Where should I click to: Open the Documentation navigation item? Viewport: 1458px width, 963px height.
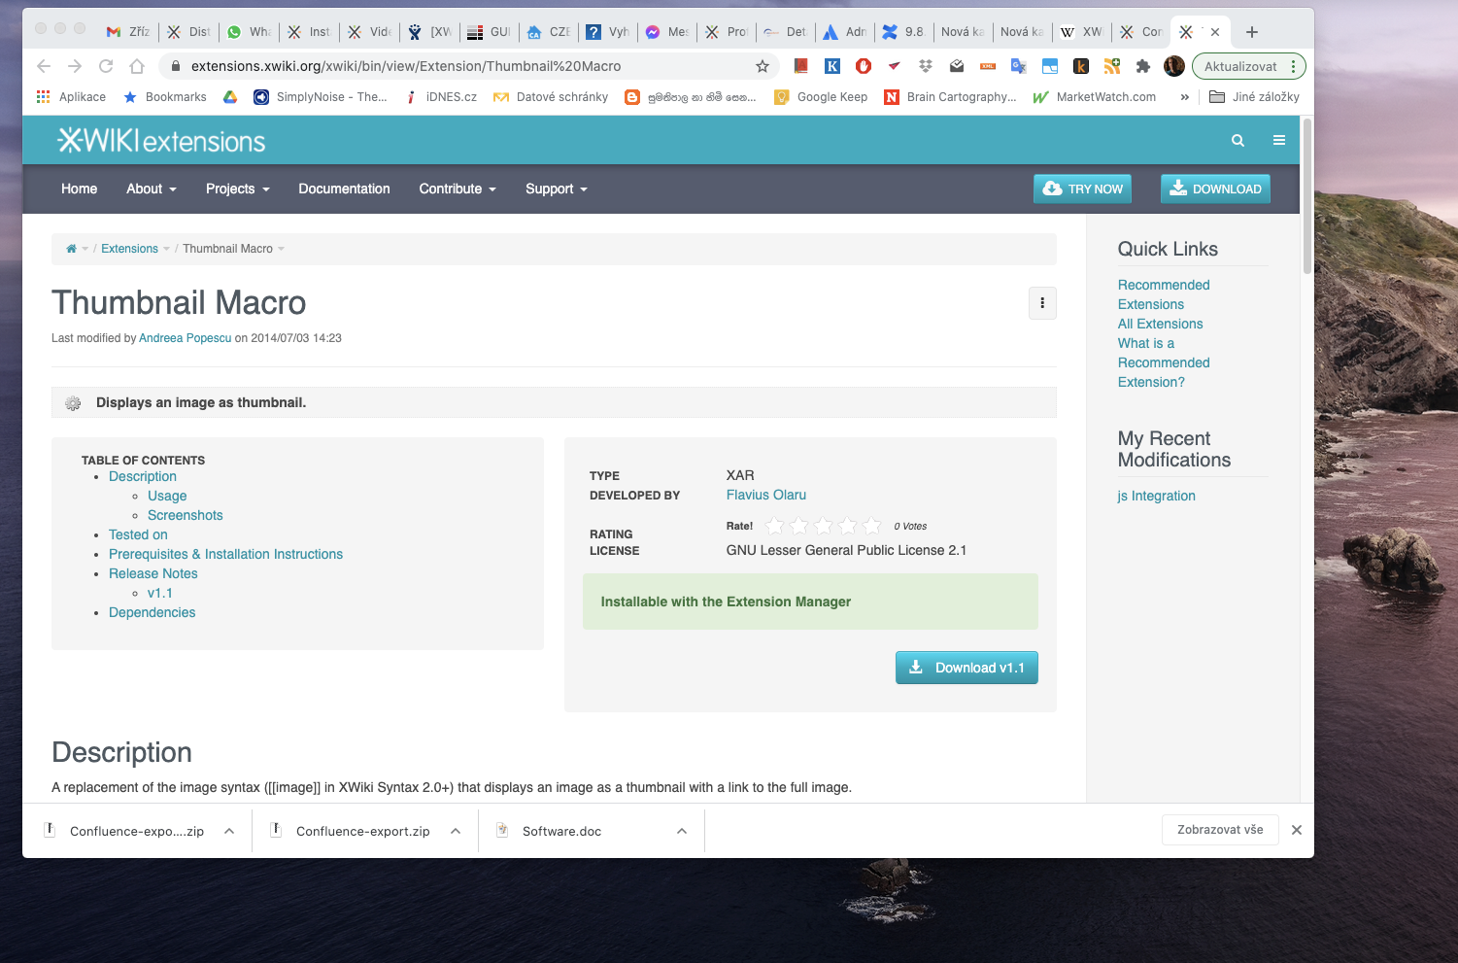pyautogui.click(x=344, y=189)
